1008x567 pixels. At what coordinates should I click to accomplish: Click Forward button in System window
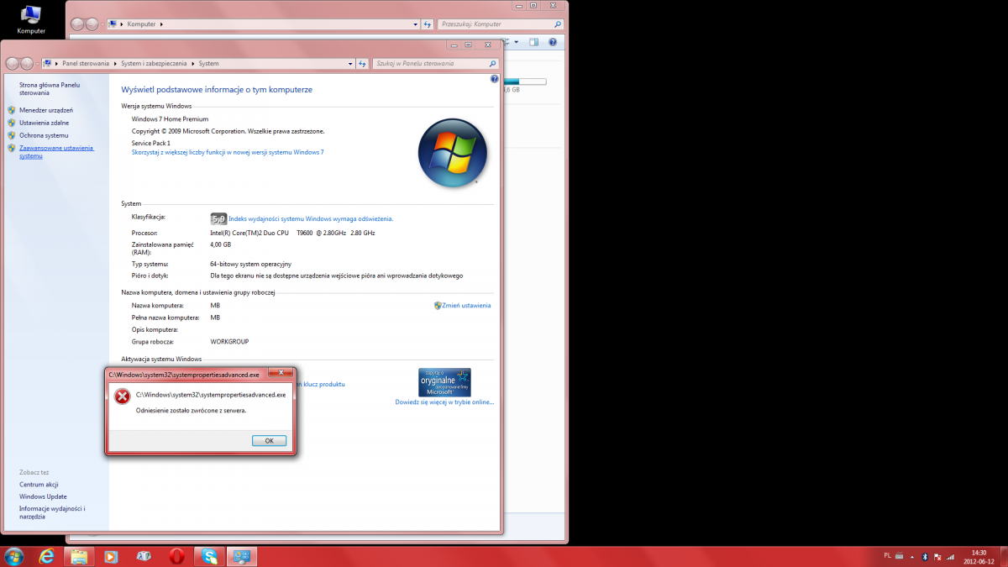27,63
